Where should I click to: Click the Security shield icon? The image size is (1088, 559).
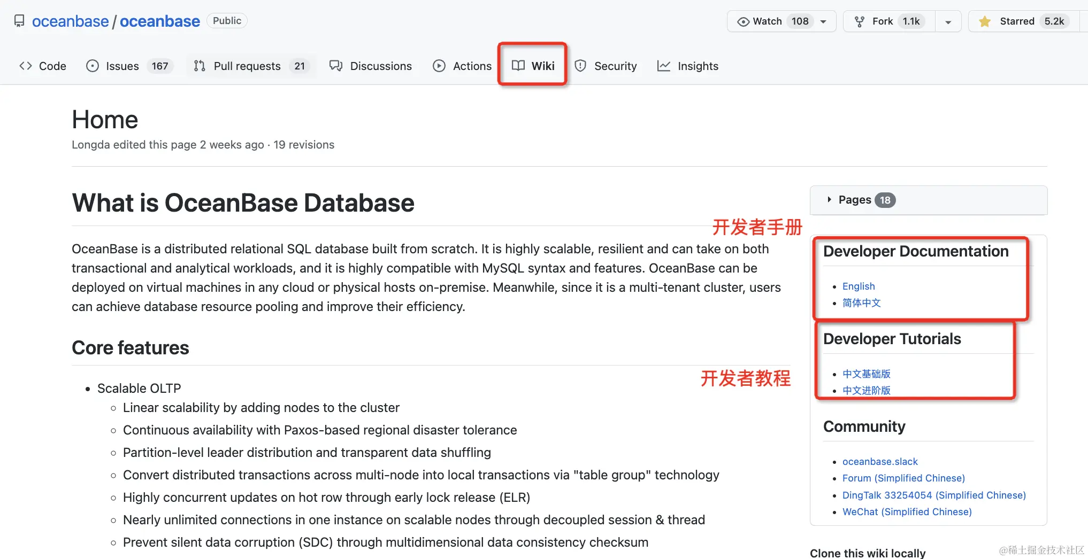tap(580, 66)
